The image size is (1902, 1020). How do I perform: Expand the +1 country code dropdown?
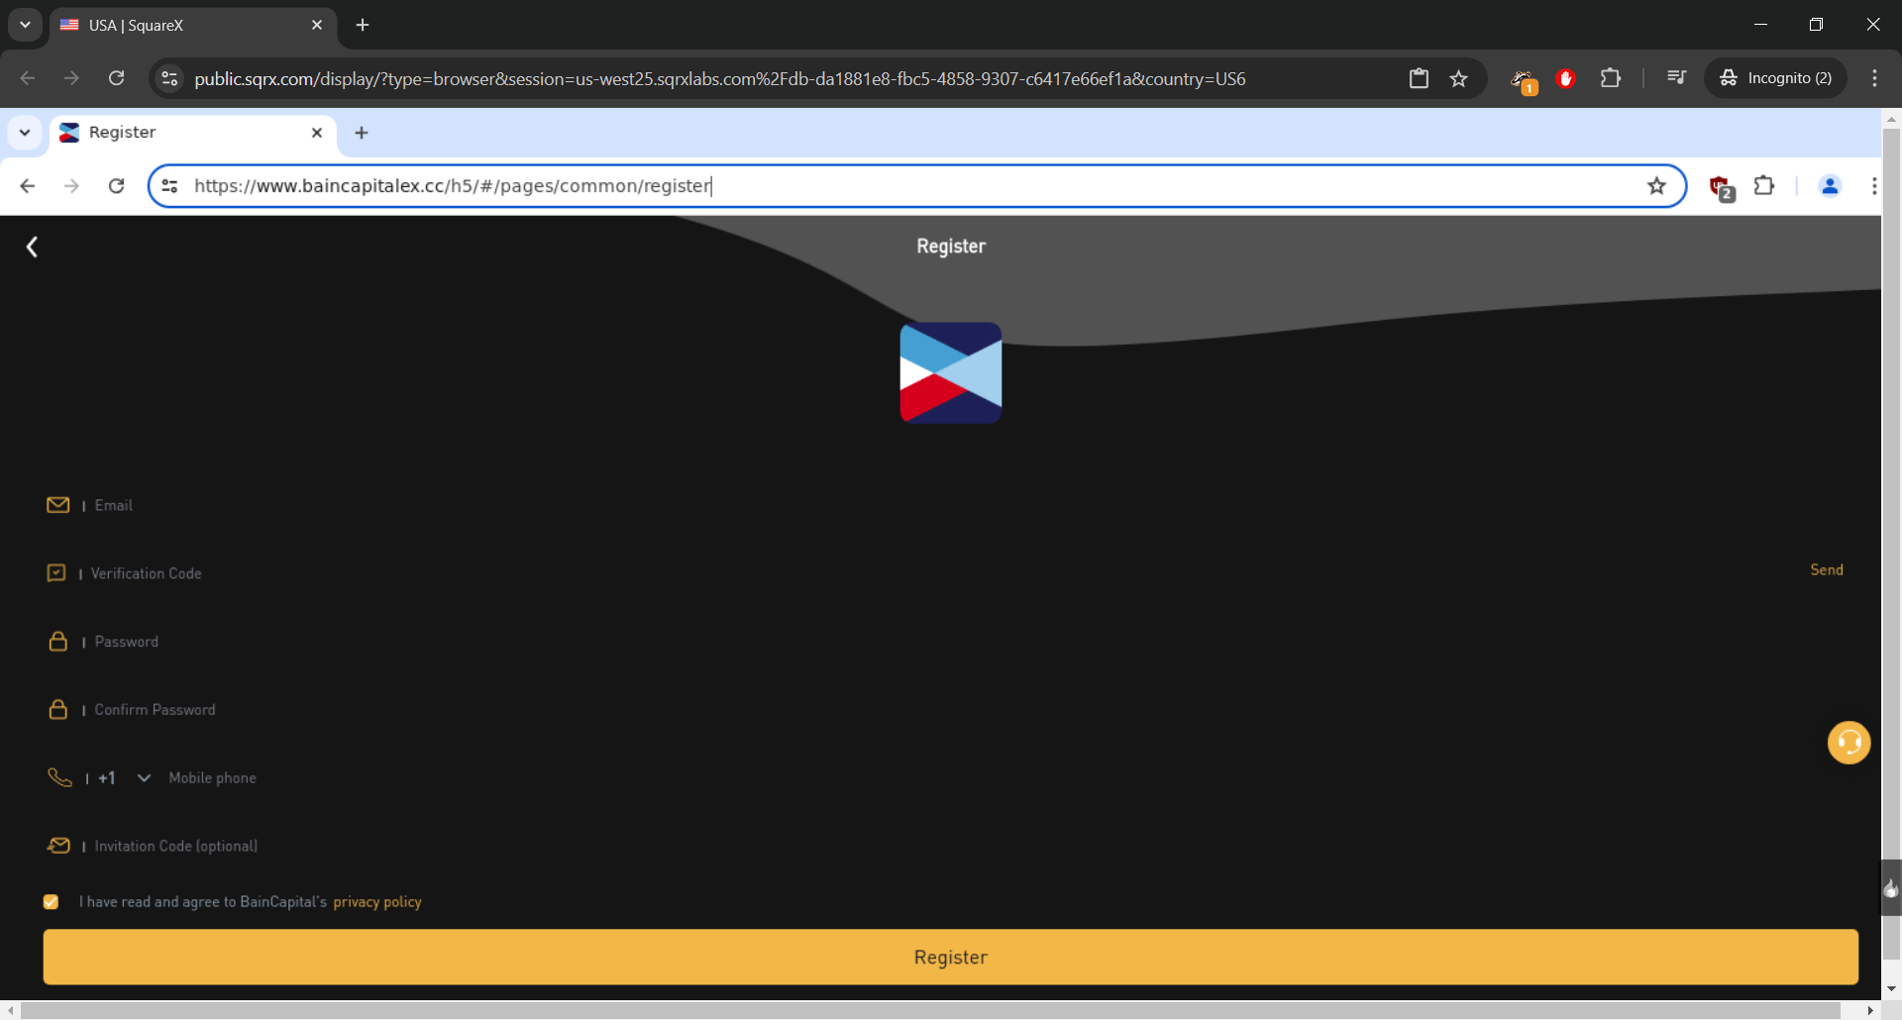(144, 778)
